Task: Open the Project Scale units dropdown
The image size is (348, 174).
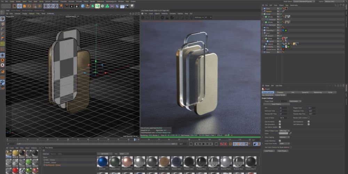Action: (x=295, y=101)
